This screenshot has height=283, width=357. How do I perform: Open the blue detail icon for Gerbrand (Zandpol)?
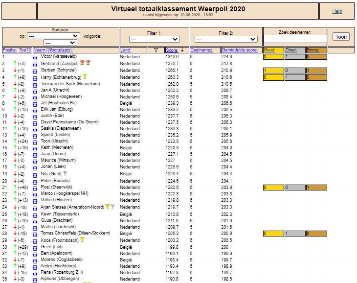tap(35, 65)
